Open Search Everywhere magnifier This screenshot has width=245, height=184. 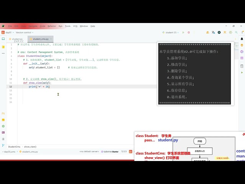click(x=236, y=32)
